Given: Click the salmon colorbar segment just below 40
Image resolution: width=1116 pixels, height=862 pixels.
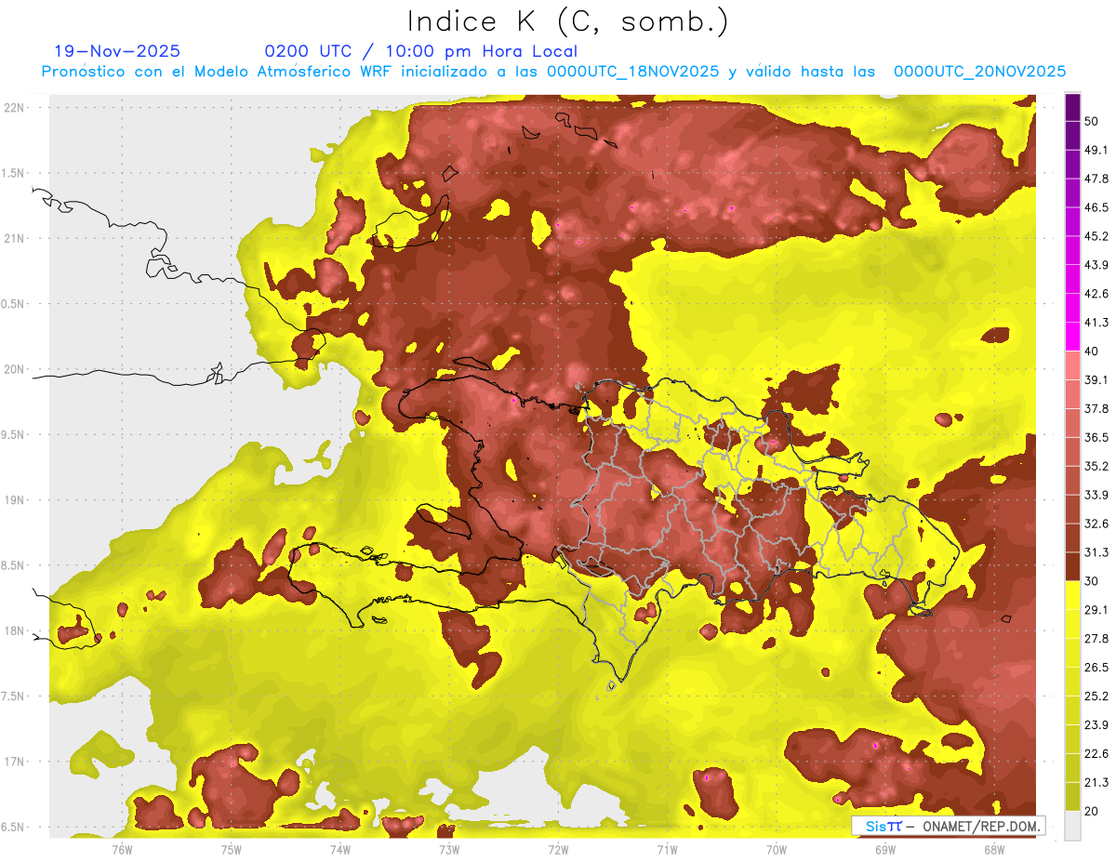Looking at the screenshot, I should 1072,365.
